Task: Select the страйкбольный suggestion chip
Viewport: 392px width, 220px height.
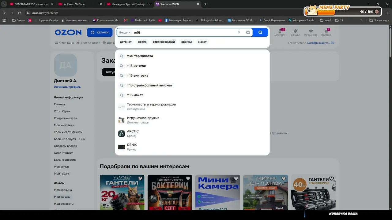Action: click(x=164, y=42)
